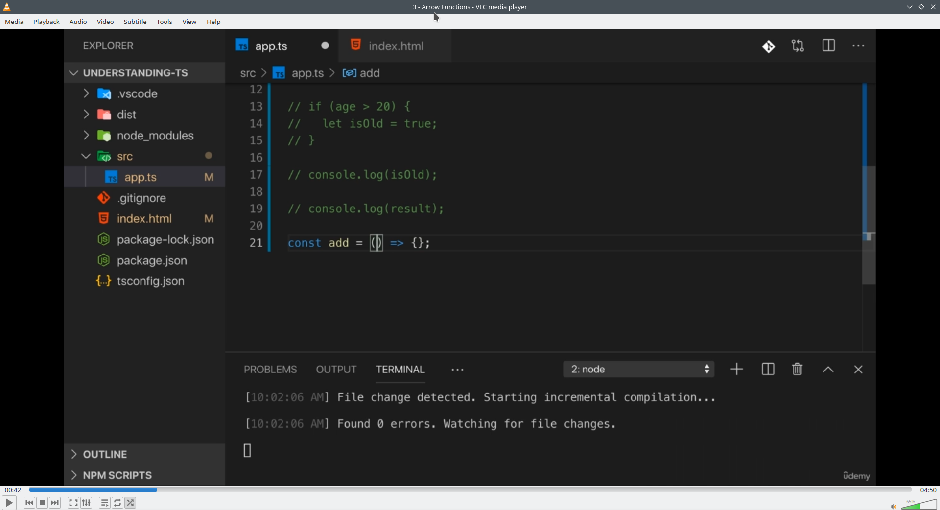Viewport: 940px width, 510px height.
Task: Toggle random shuffle playback
Action: (130, 503)
